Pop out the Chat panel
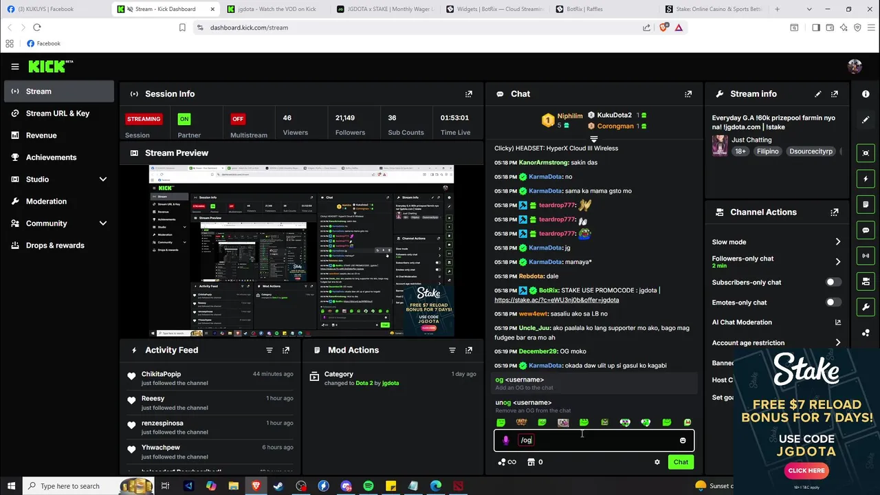This screenshot has height=495, width=880. [x=688, y=94]
